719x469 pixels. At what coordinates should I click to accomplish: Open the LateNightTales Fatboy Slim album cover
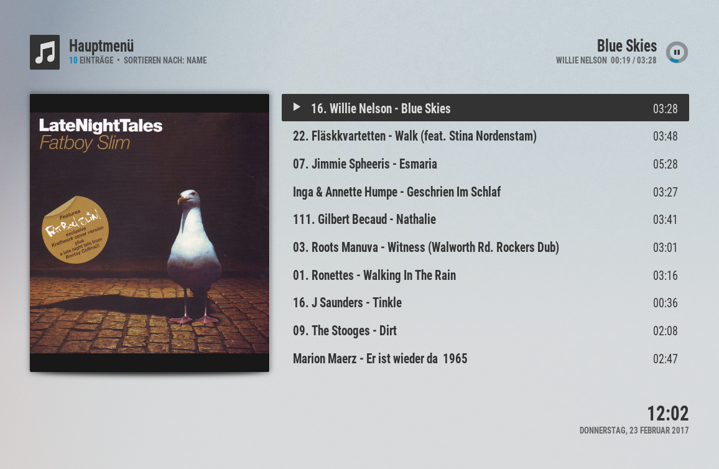click(x=149, y=233)
